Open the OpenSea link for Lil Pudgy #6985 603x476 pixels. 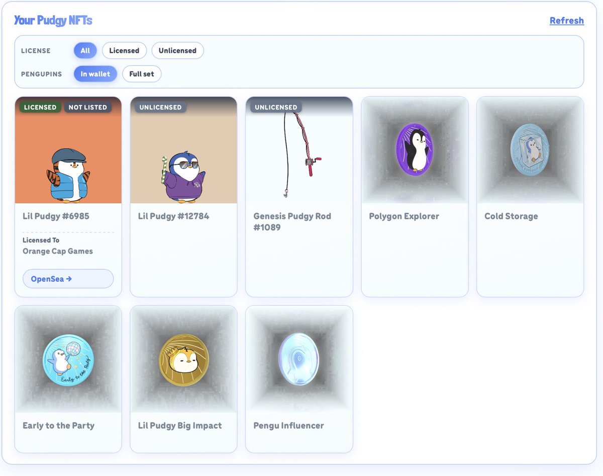68,279
